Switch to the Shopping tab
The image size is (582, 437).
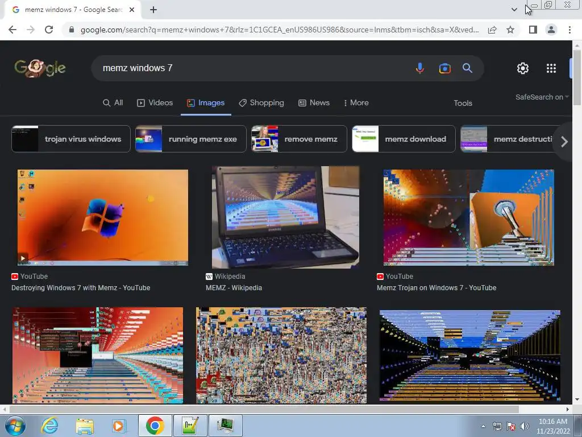tap(261, 103)
